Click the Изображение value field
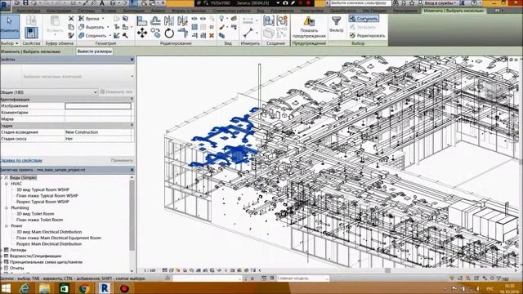523x294 pixels. pos(98,106)
